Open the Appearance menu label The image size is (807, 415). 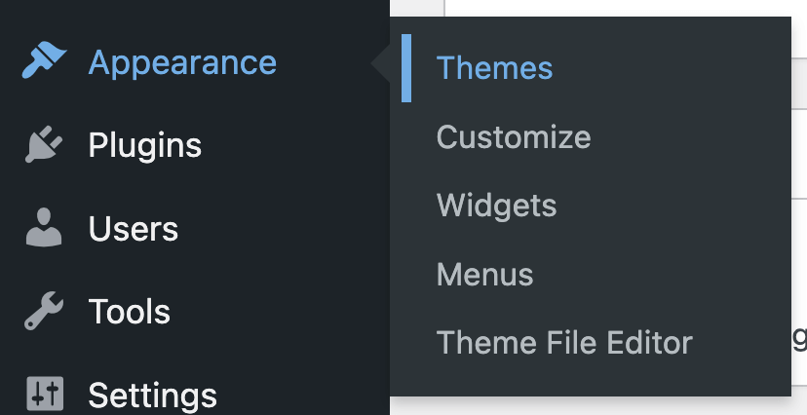pos(182,62)
